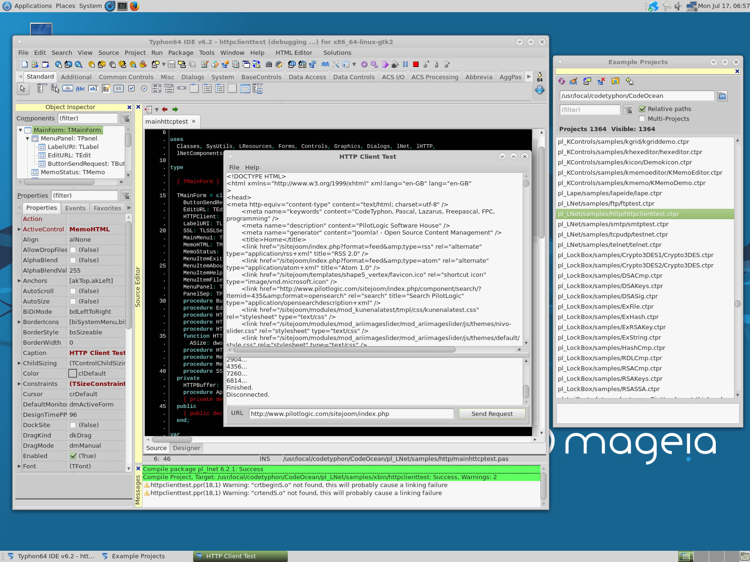Screen dimensions: 750x562
Task: Expand the Font property row
Action: 19,466
